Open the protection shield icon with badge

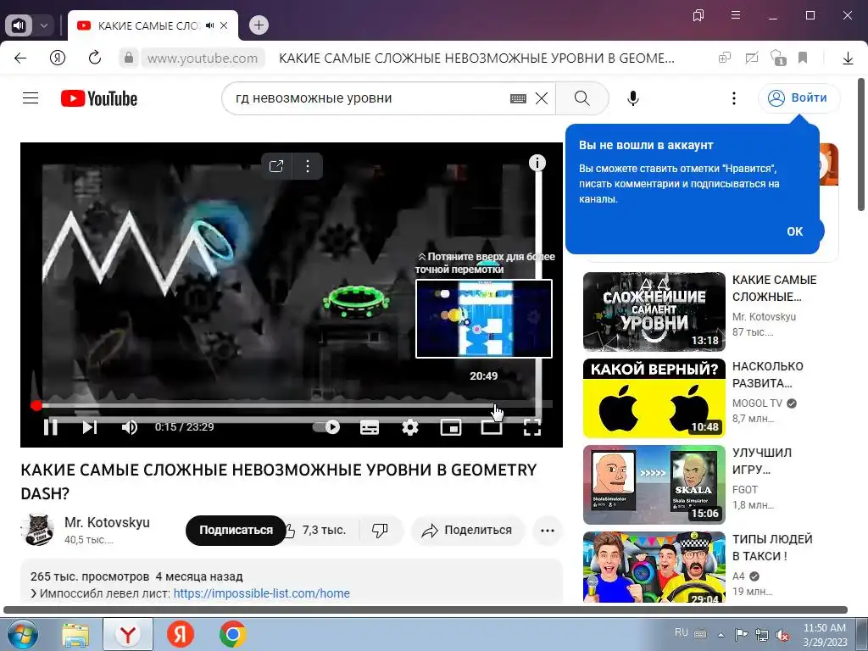778,58
